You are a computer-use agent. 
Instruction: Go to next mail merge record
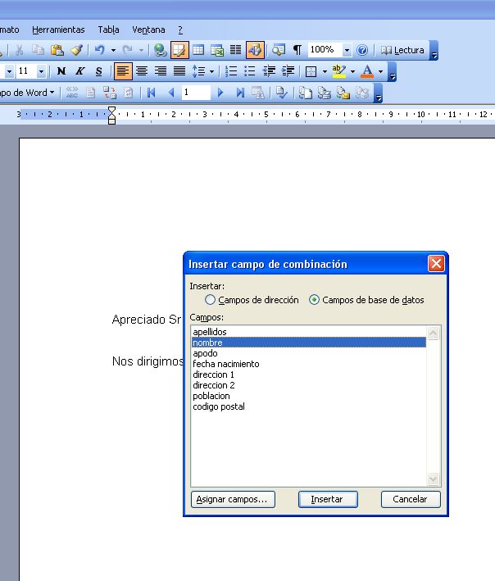220,93
